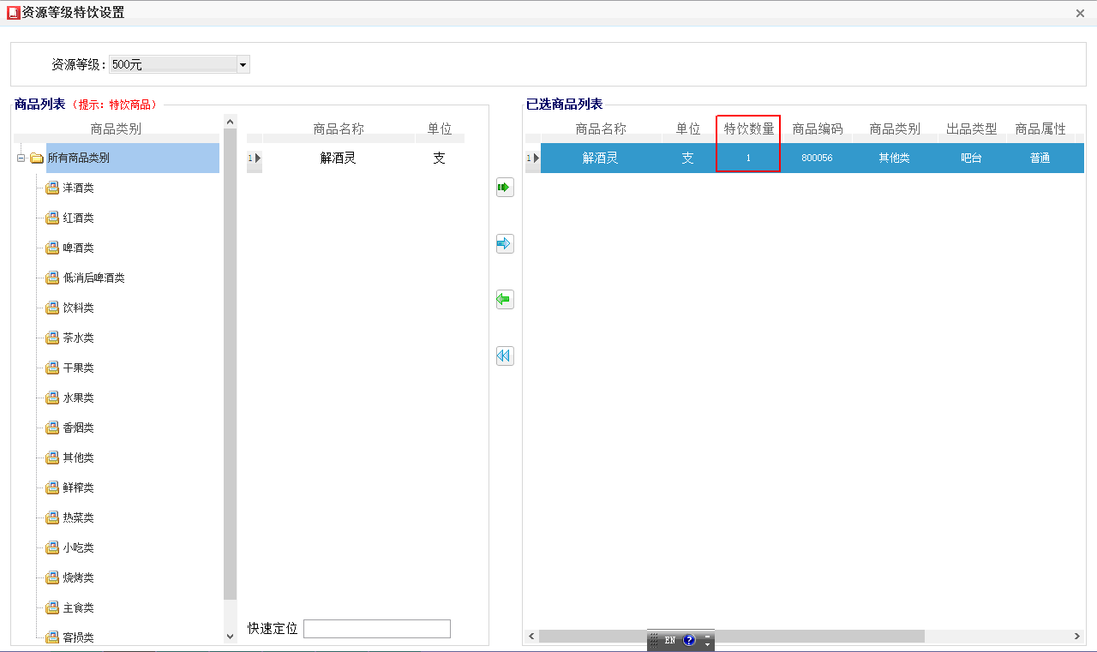The width and height of the screenshot is (1097, 652).
Task: Select the 茶水类 category icon
Action: coord(52,338)
